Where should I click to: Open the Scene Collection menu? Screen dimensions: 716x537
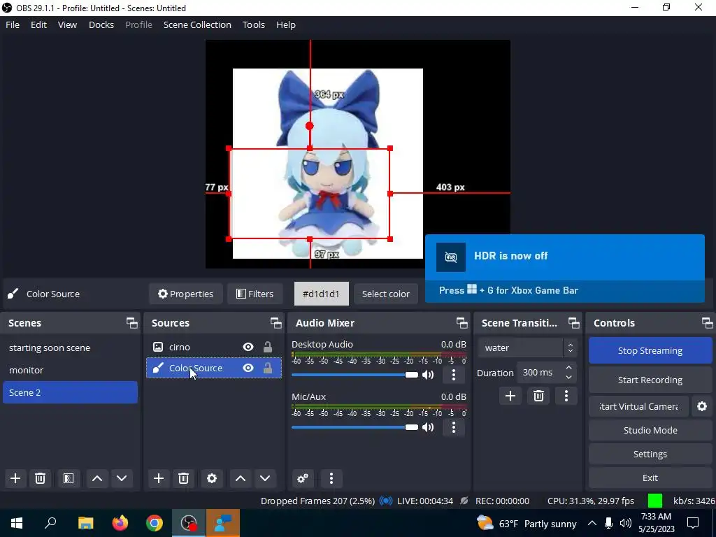coord(197,24)
